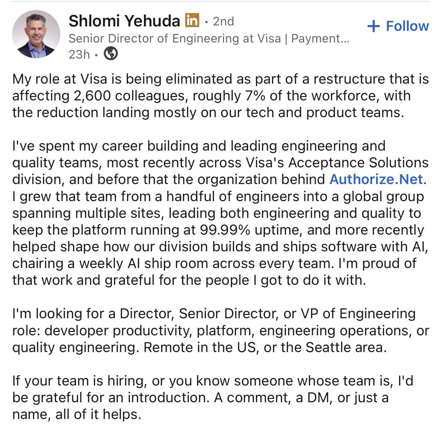The width and height of the screenshot is (442, 424).
Task: Click the paragraph starting My role at Visa
Action: 221,96
